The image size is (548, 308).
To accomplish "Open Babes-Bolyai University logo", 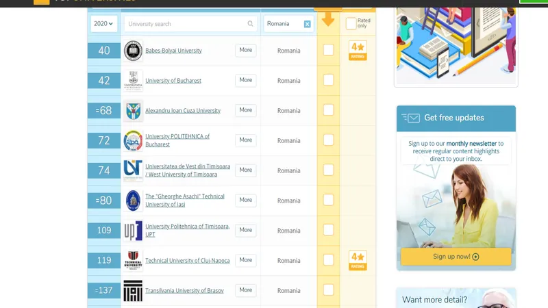I will pyautogui.click(x=133, y=51).
